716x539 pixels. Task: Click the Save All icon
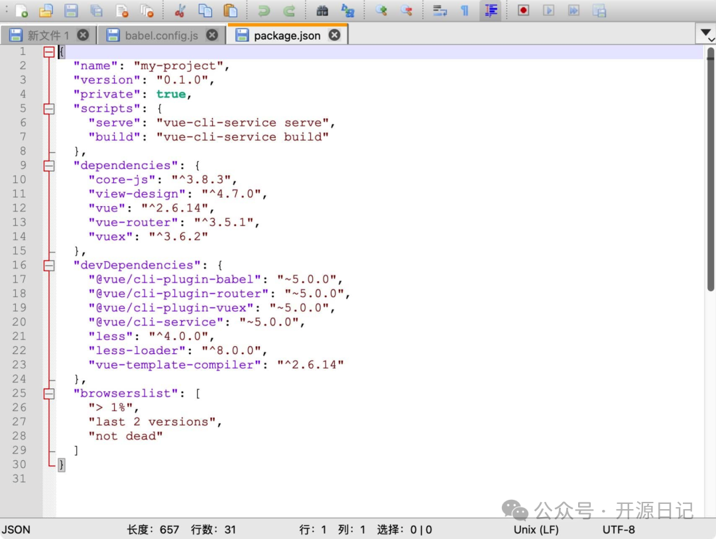96,10
